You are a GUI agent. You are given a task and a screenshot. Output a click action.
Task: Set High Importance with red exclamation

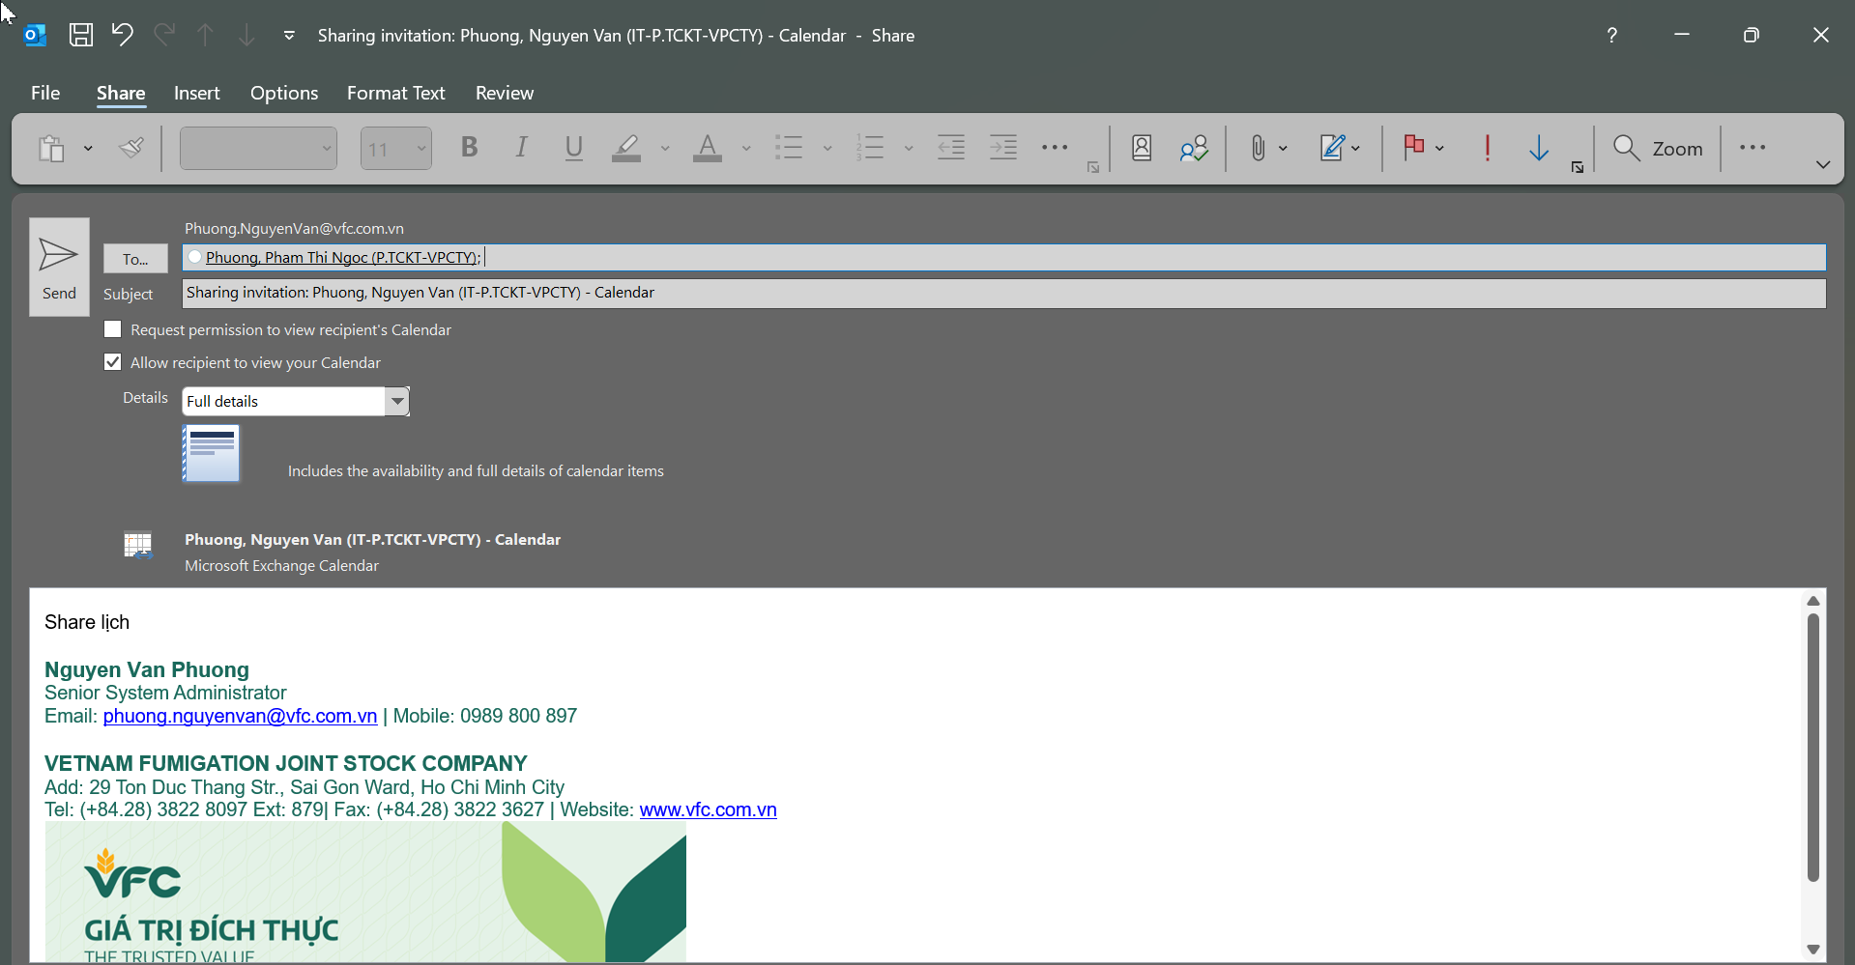1487,148
